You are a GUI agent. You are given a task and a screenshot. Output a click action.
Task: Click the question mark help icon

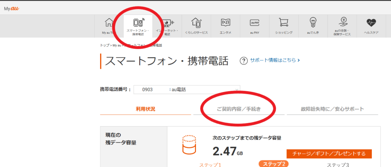[x=243, y=60]
